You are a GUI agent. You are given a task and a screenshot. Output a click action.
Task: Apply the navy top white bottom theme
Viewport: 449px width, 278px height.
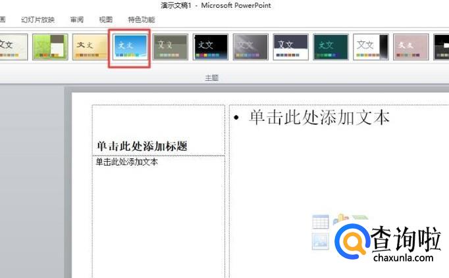pos(290,47)
